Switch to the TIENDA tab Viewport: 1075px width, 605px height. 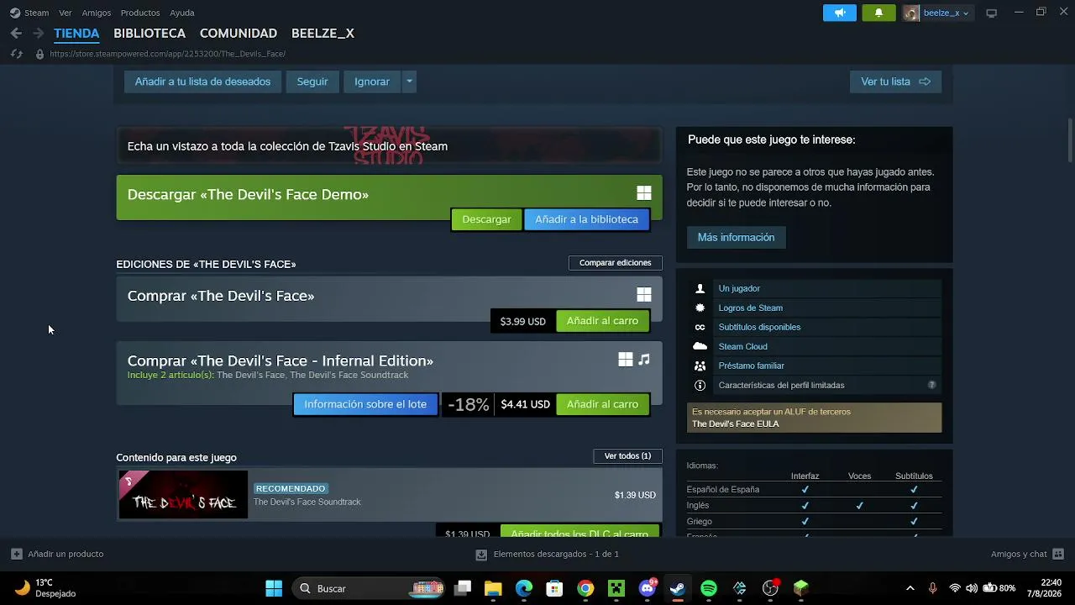coord(76,34)
